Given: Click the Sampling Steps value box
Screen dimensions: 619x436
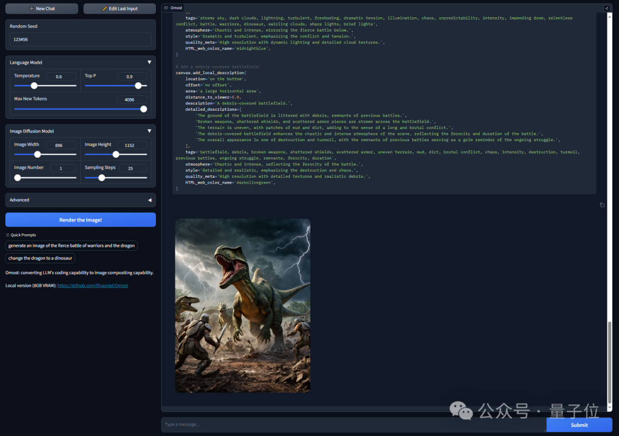Looking at the screenshot, I should click(132, 169).
